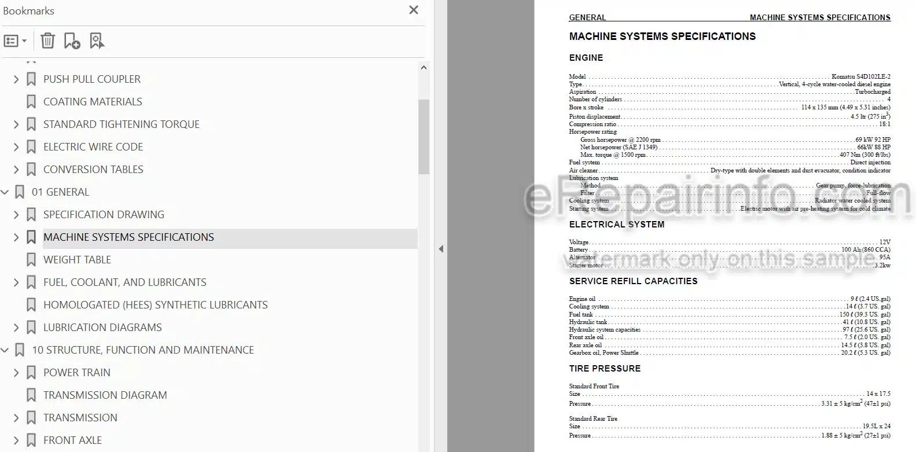
Task: Collapse 10 STRUCTURE, FUNCTION AND MAINTENANCE section
Action: (5, 350)
